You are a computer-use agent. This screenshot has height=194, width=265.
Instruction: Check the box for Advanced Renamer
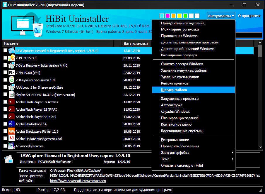tap(5, 146)
